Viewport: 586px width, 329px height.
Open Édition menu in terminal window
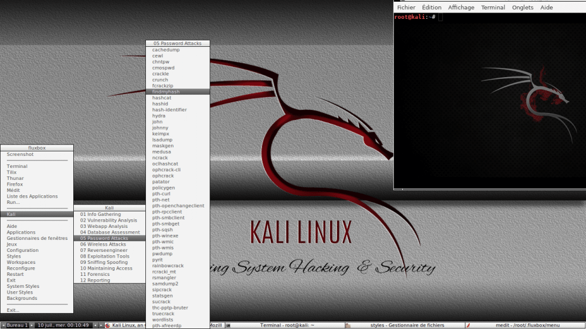(x=431, y=7)
